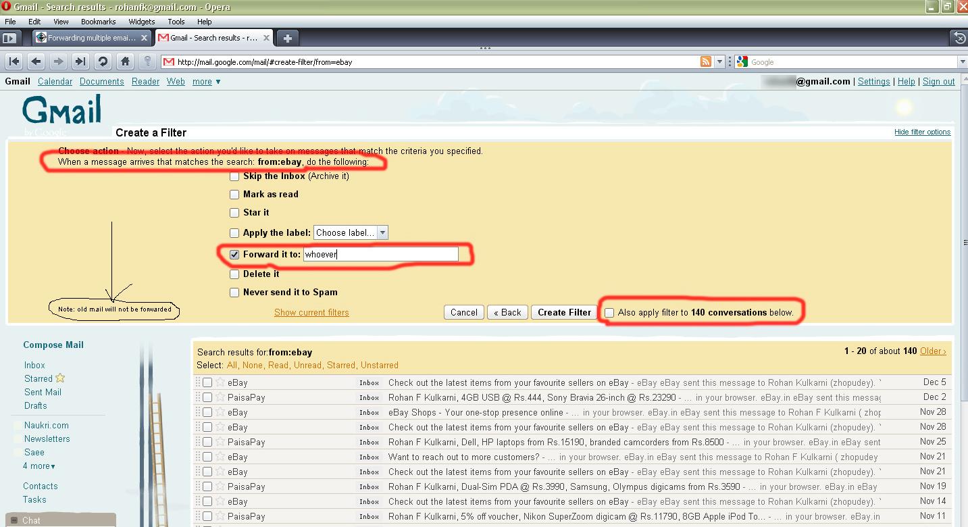Click the fast forward navigation button
Viewport: 968px width, 527px height.
80,61
